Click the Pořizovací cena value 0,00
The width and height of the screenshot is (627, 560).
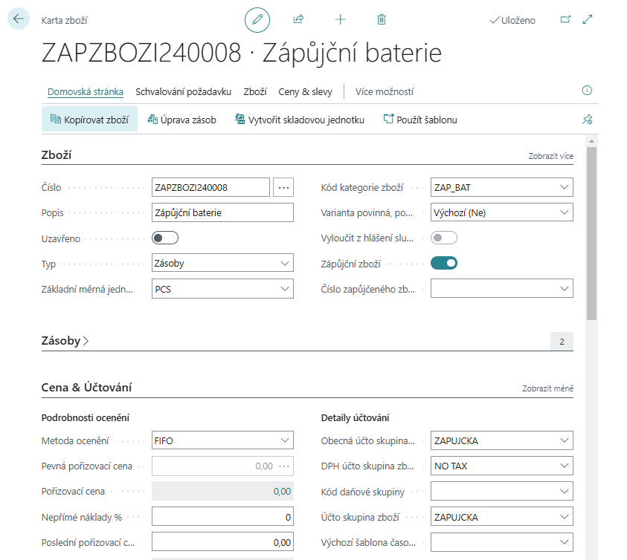pos(282,491)
